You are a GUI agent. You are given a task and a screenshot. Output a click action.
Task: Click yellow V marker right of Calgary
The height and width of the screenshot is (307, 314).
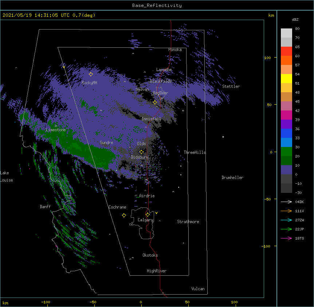(156, 213)
